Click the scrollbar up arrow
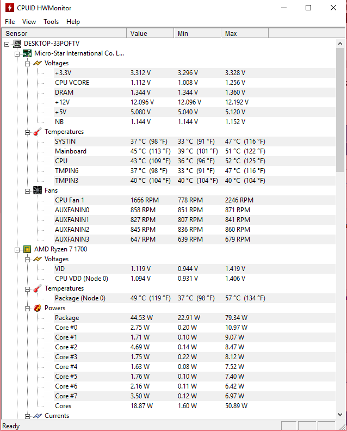Viewport: 347px width, 431px height. [x=340, y=44]
